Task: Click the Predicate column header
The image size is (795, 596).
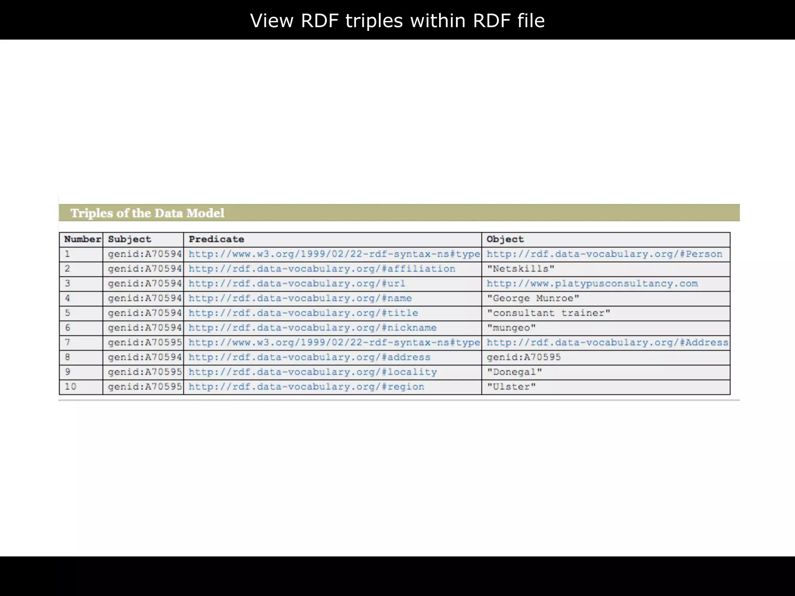Action: [216, 239]
